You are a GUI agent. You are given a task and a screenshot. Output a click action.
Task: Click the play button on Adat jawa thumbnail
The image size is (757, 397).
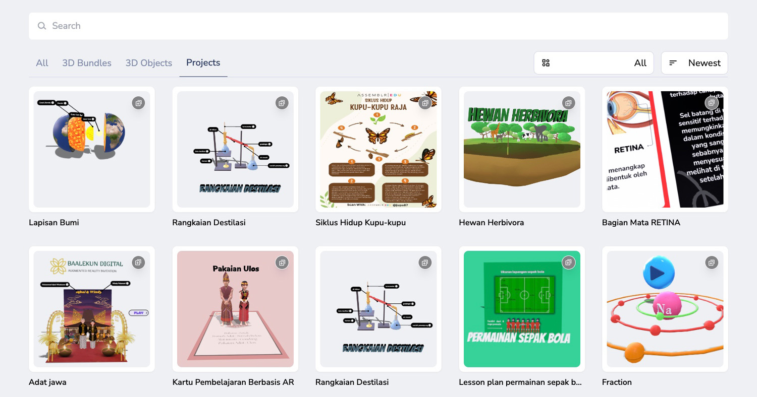(x=139, y=313)
